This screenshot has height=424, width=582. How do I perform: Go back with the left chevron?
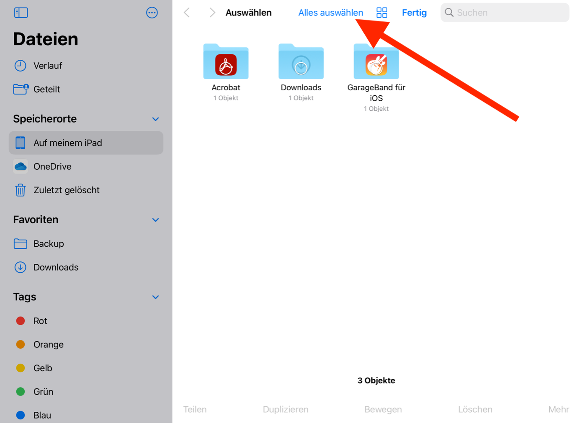click(x=187, y=13)
